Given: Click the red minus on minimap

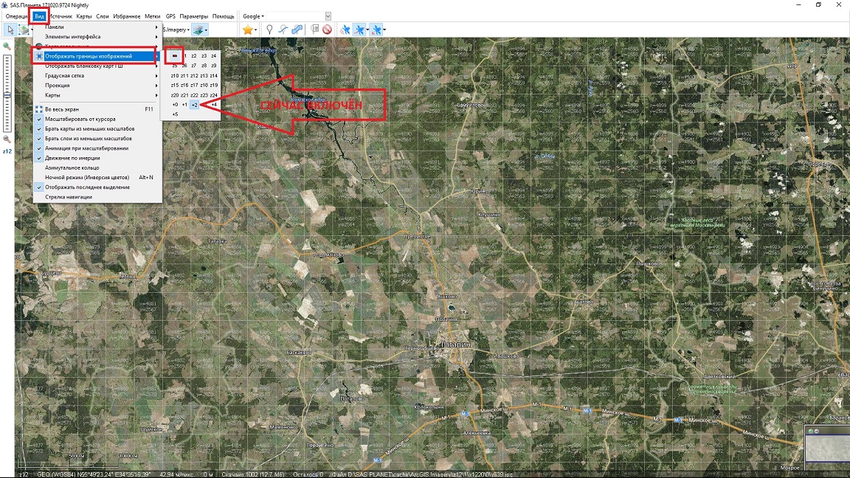Looking at the screenshot, I should pyautogui.click(x=816, y=432).
